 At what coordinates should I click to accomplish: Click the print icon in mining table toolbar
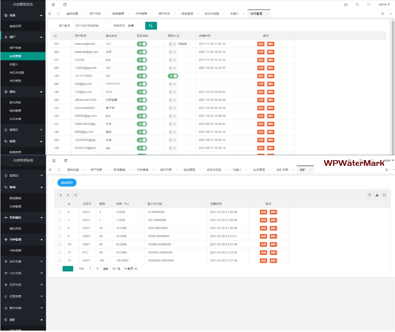click(x=384, y=195)
